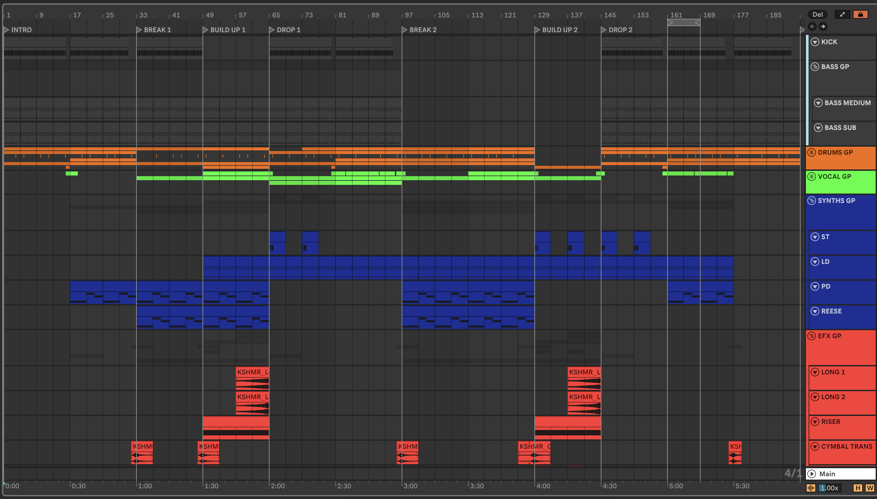Toggle the orange lock envelopes button
Screen dimensions: 877x499
tap(860, 14)
